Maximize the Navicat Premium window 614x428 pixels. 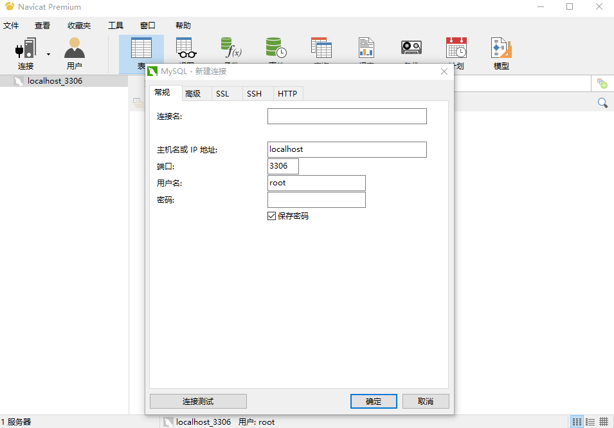570,6
